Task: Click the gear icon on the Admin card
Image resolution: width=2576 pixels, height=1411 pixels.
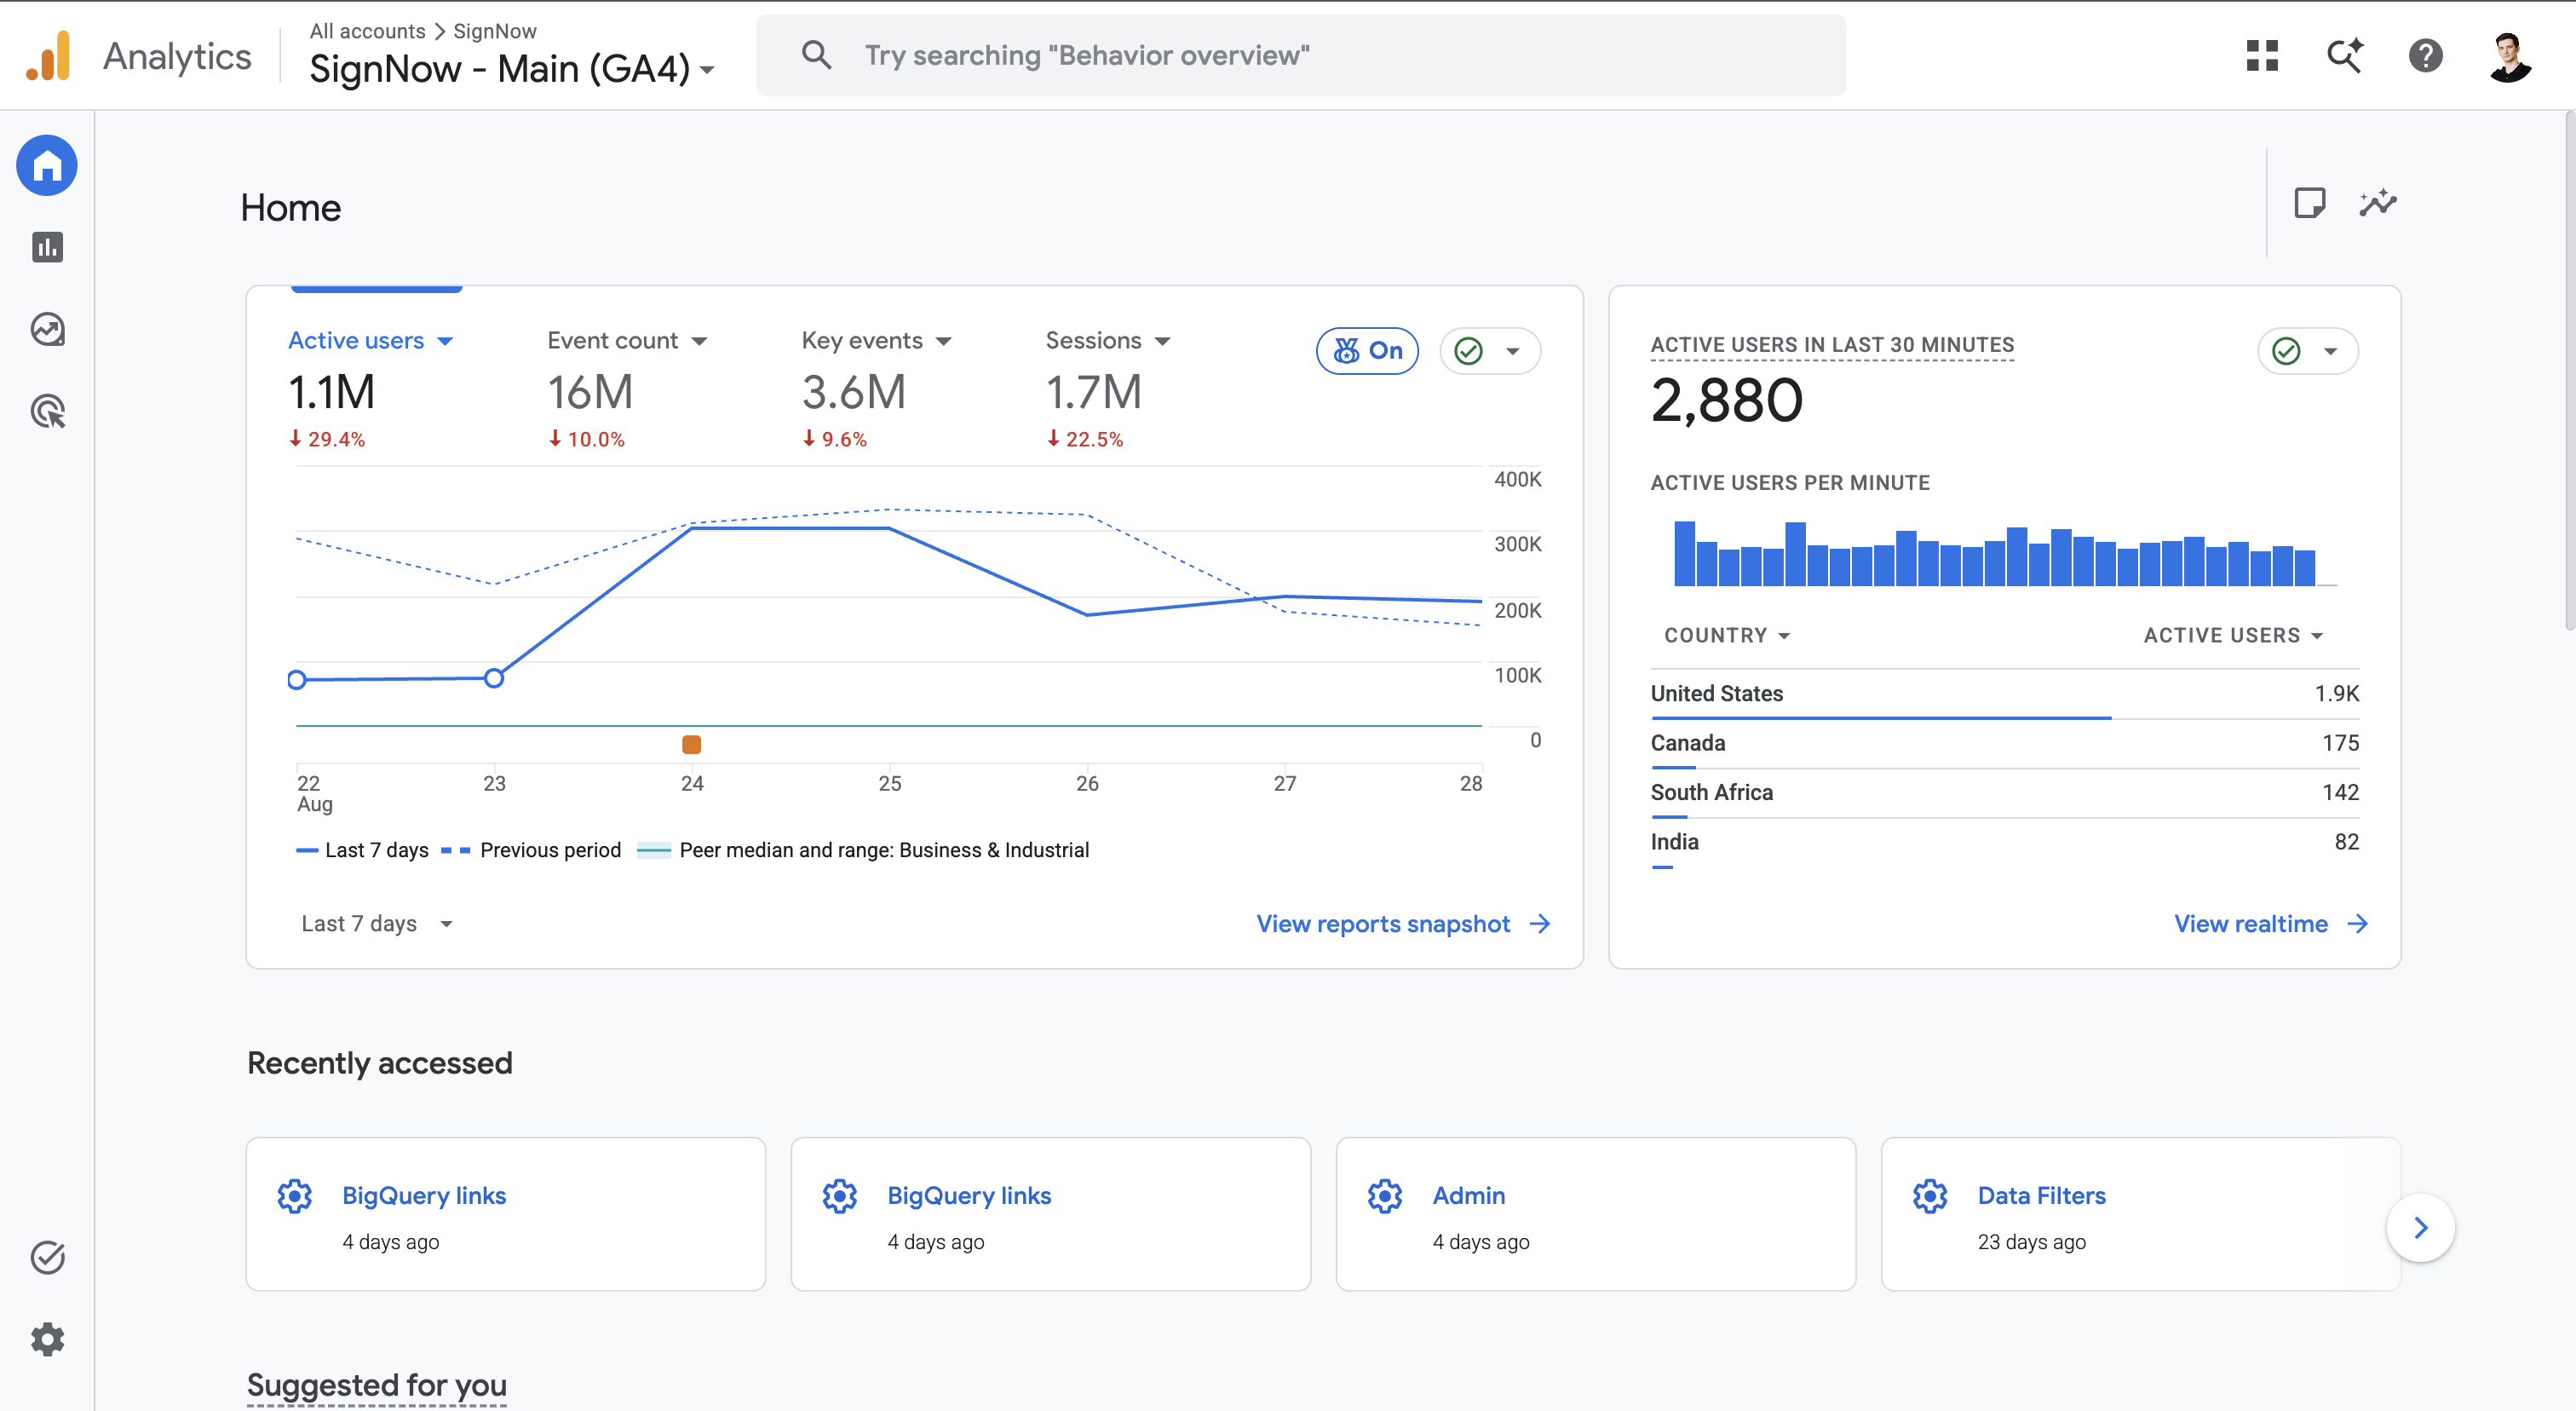Action: coord(1385,1196)
